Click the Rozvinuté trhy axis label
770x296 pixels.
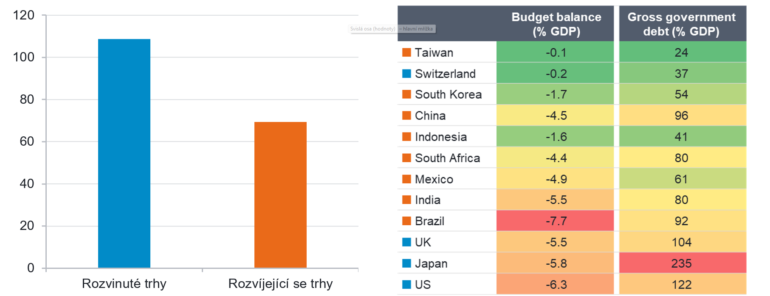124,283
